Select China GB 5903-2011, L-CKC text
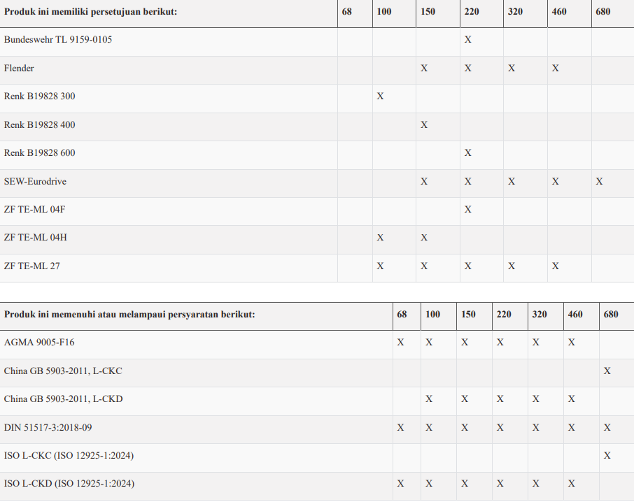This screenshot has width=634, height=502. point(63,371)
